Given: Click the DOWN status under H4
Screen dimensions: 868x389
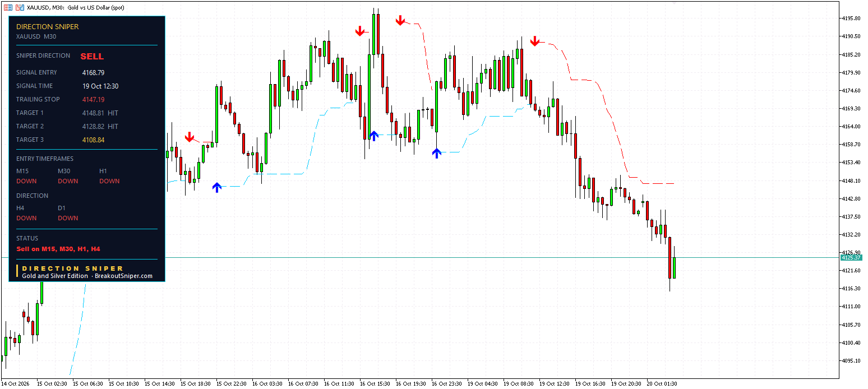Looking at the screenshot, I should tap(26, 218).
